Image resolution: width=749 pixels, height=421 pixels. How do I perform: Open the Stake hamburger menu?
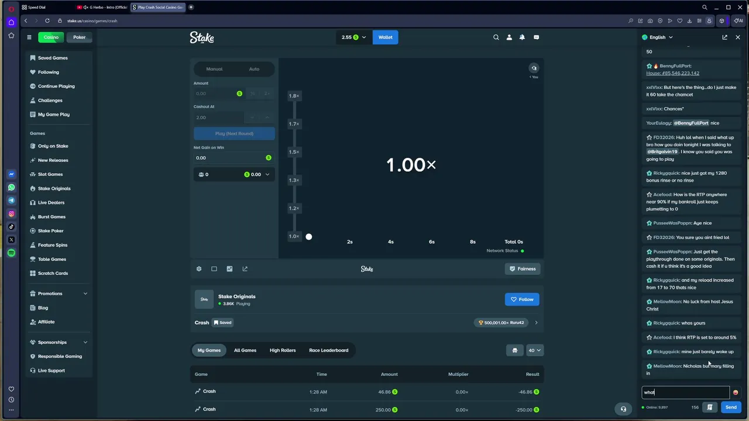pyautogui.click(x=29, y=37)
